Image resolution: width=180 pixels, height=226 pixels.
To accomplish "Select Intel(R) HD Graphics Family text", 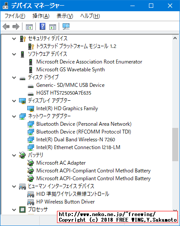I will pyautogui.click(x=67, y=108).
